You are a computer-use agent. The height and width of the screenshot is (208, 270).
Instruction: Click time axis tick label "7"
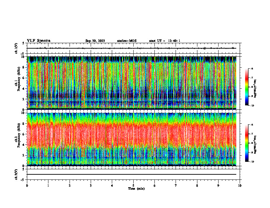coord(176,186)
